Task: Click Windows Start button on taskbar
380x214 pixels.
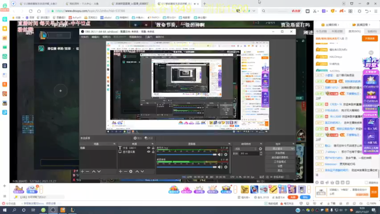Action: 4,210
